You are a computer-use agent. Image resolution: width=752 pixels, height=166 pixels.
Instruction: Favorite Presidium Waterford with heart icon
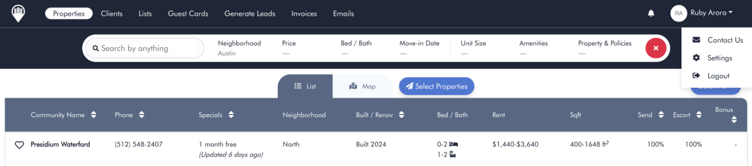coord(19,145)
